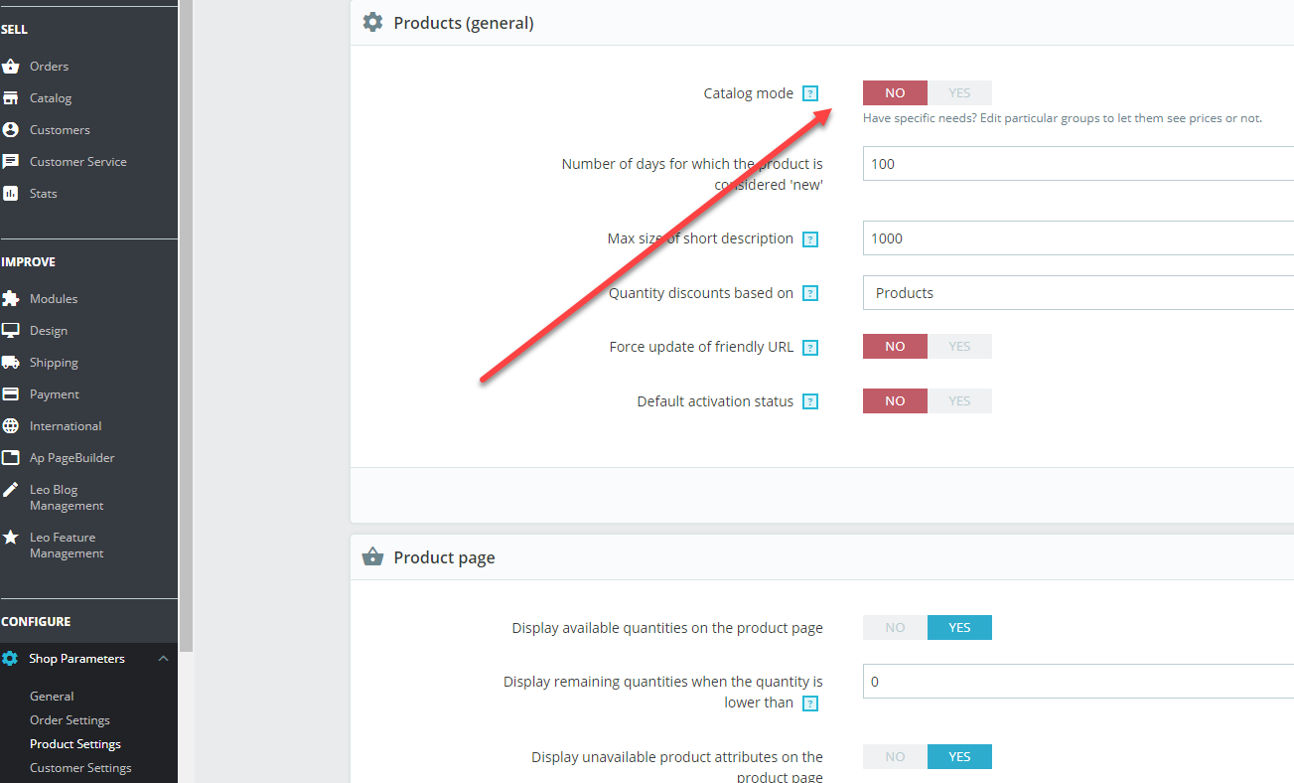Screen dimensions: 1294x783
Task: Go to Order Settings submenu link
Action: tap(70, 720)
